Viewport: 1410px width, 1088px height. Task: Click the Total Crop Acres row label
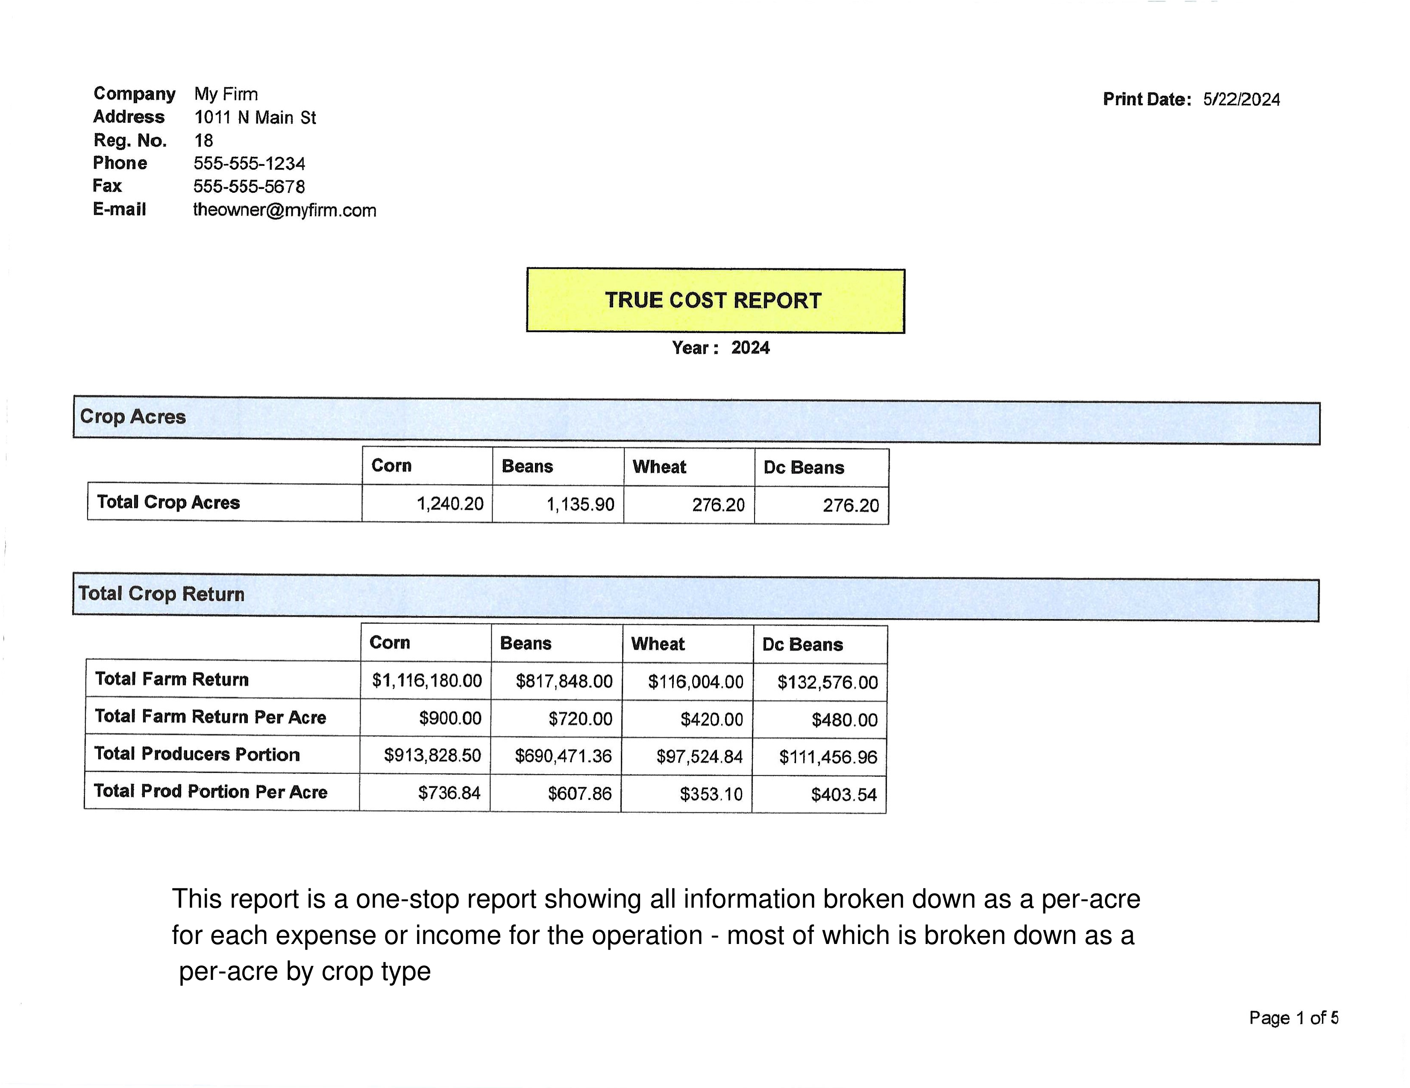(x=168, y=503)
